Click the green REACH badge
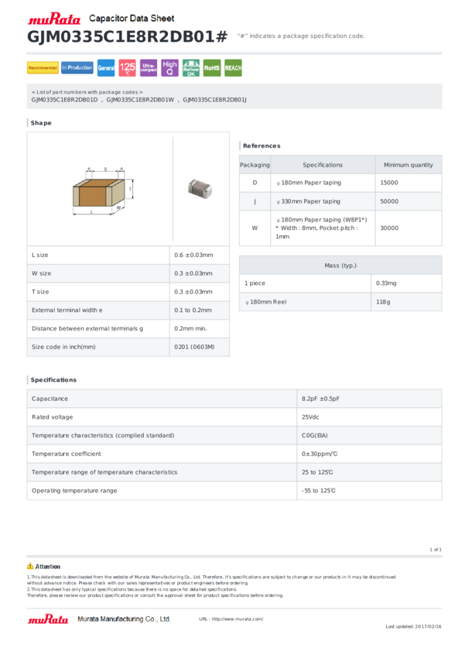 click(233, 67)
